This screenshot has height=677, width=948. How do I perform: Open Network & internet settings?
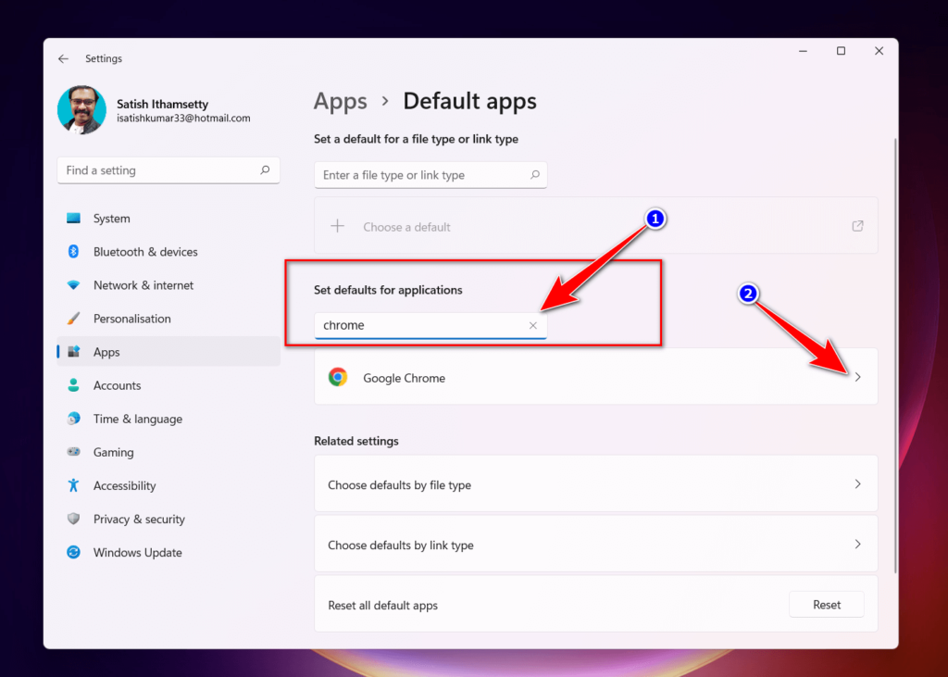(x=168, y=285)
